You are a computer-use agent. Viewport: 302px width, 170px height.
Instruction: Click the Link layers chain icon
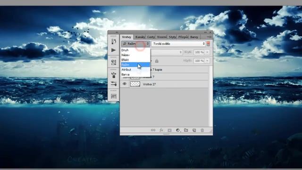(153, 130)
